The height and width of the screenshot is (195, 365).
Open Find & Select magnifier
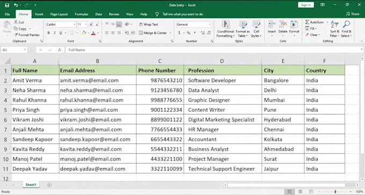(x=346, y=29)
